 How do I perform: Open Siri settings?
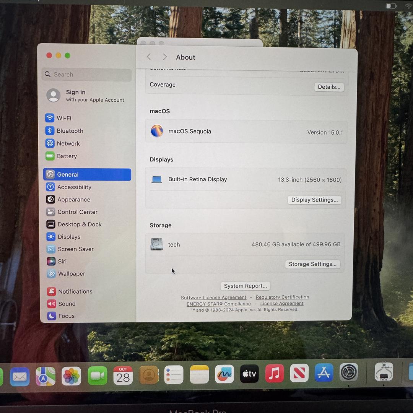pyautogui.click(x=57, y=261)
